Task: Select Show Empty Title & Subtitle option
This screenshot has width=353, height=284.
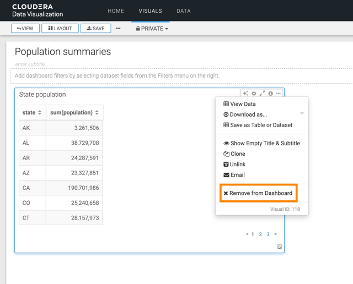Action: [x=261, y=143]
